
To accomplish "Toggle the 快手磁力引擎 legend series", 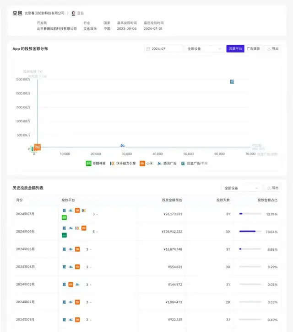I will click(123, 163).
